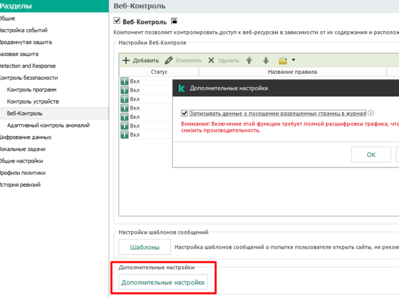399x297 pixels.
Task: Sort rules by the Статус column header
Action: coord(158,72)
